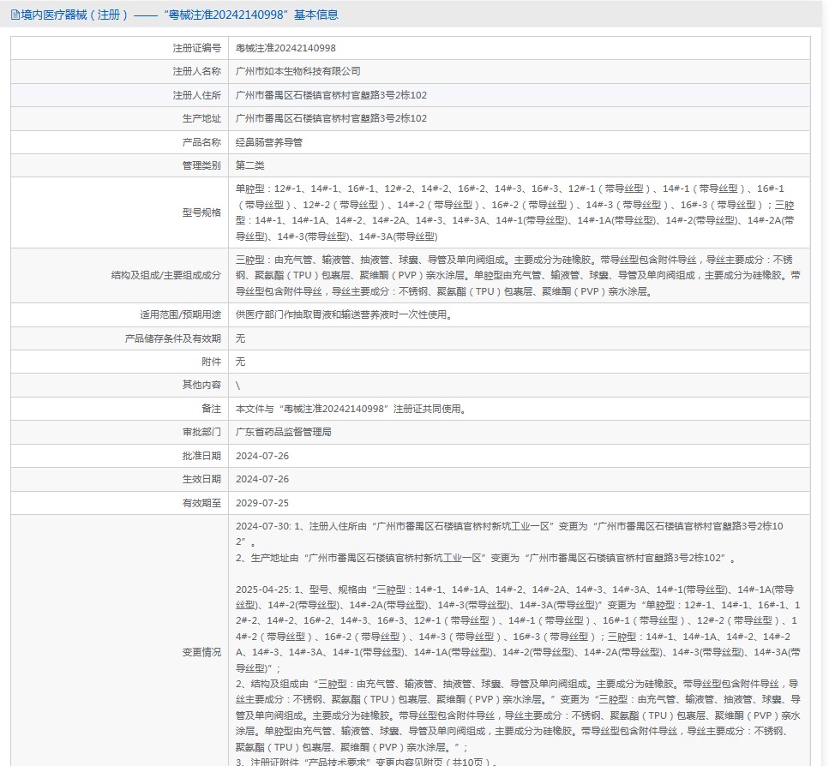
Task: Click the document icon before the page title
Action: pos(15,15)
